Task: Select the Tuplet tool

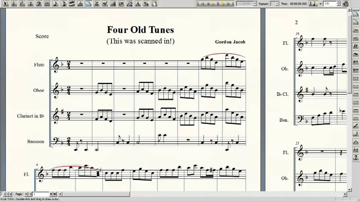Action: tap(80, 4)
